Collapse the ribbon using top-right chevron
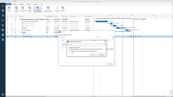This screenshot has height=97, width=173. [172, 4]
